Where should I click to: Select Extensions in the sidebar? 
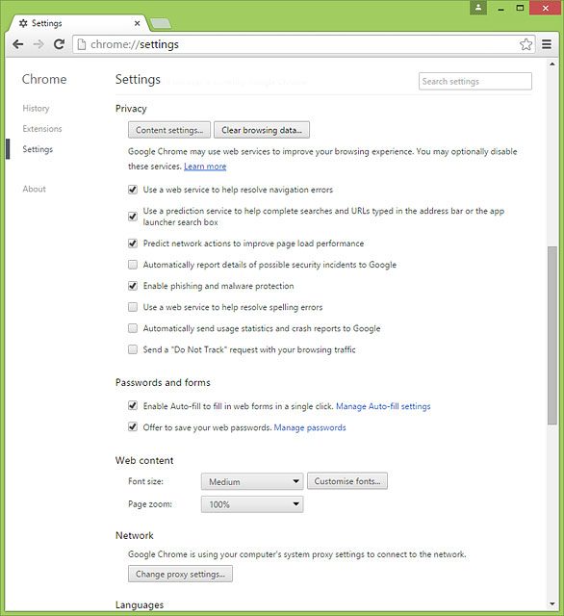42,129
